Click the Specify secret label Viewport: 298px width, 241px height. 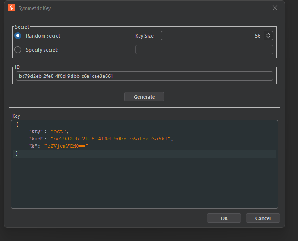42,50
